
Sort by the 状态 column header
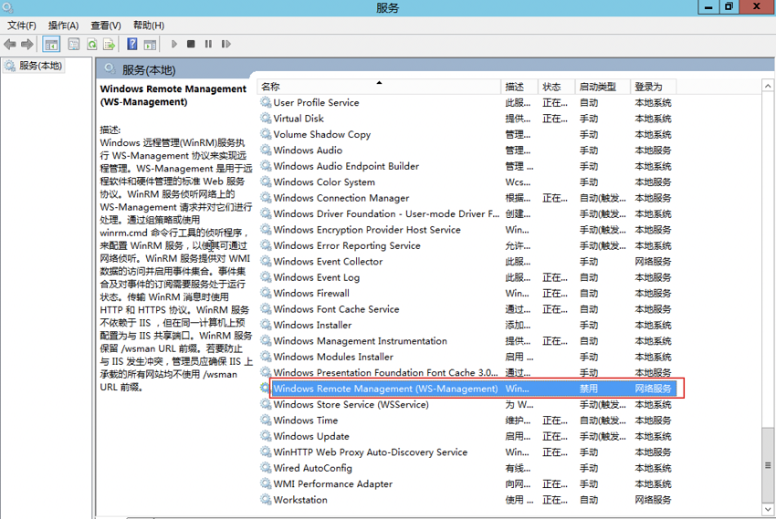(556, 87)
